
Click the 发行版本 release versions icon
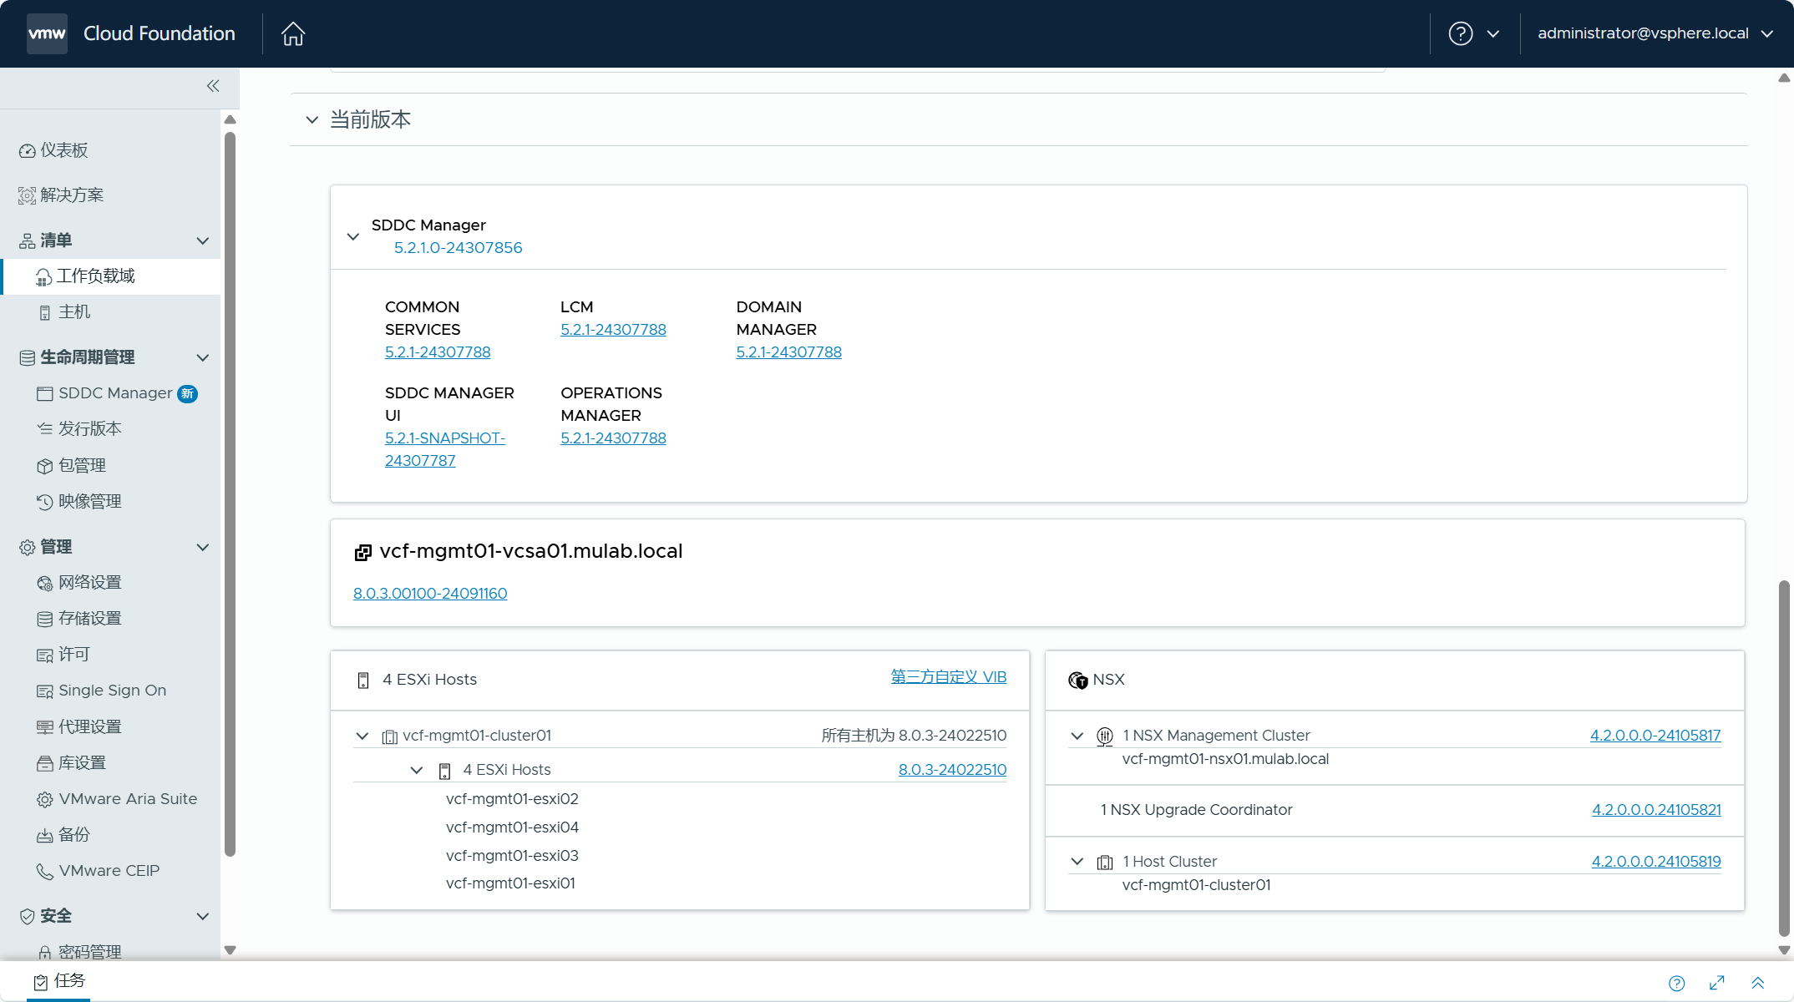tap(45, 429)
